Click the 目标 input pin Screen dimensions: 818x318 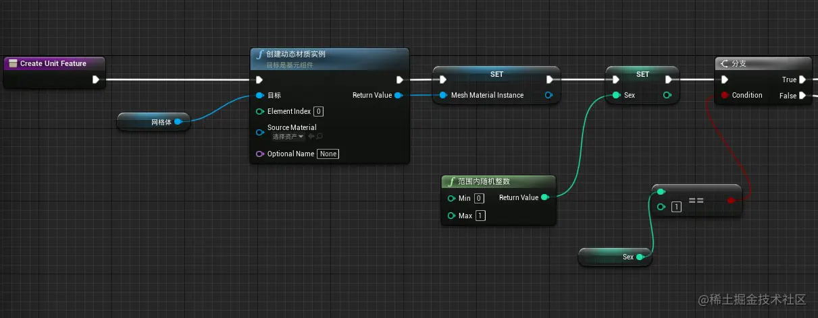click(260, 96)
